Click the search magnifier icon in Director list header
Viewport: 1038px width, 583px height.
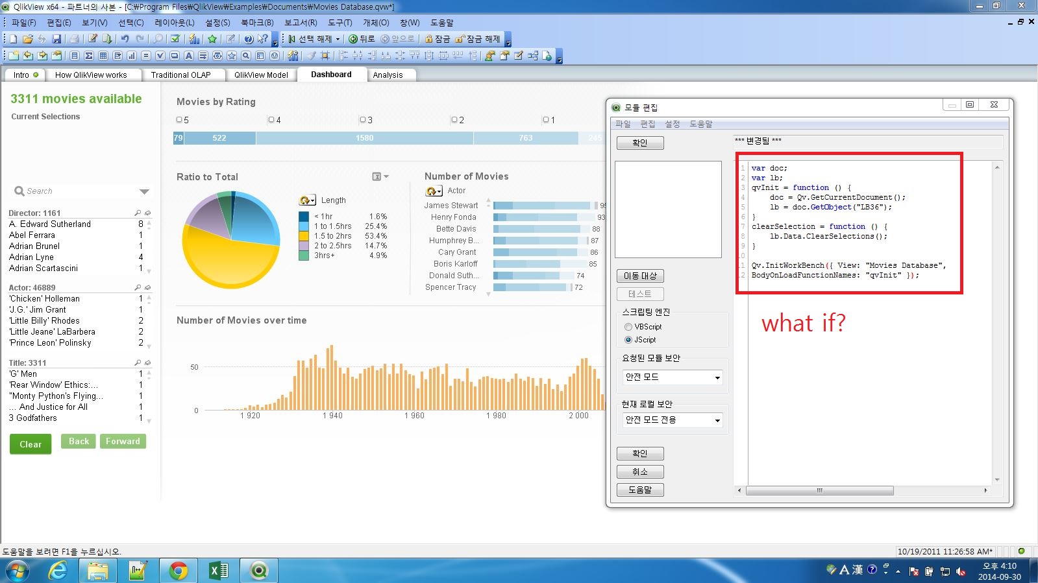(x=138, y=213)
